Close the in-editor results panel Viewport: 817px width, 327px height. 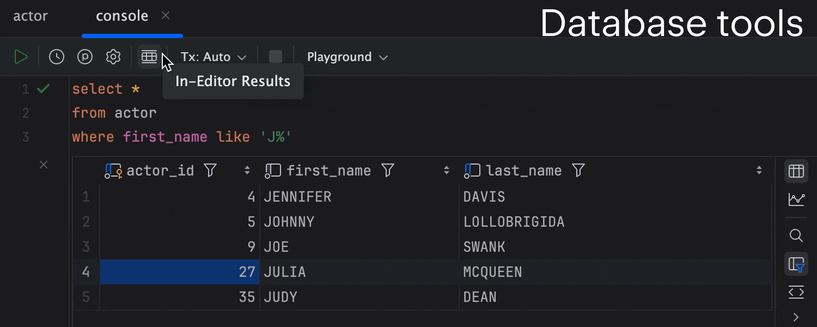(x=44, y=165)
